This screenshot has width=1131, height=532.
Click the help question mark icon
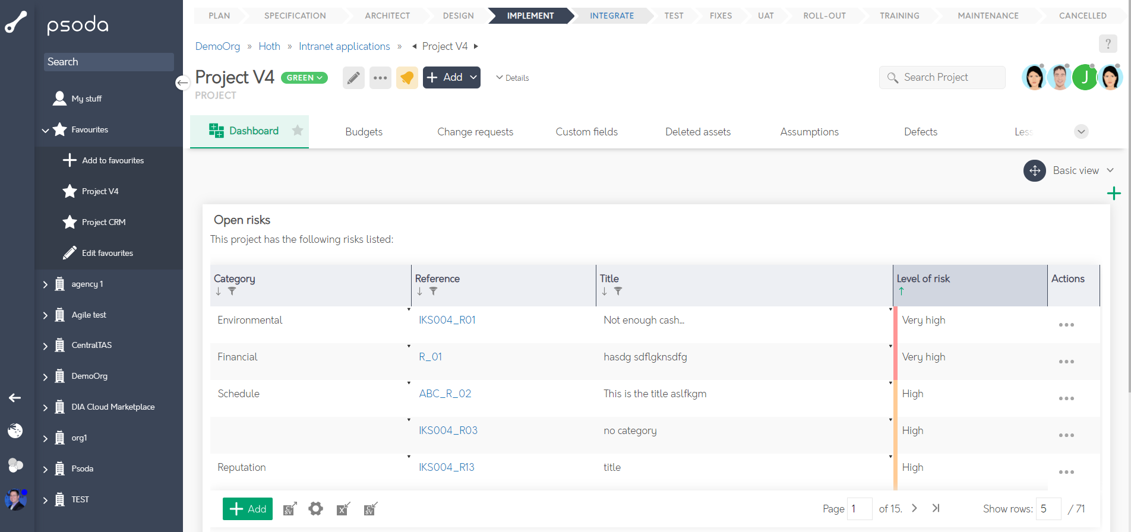point(1107,44)
